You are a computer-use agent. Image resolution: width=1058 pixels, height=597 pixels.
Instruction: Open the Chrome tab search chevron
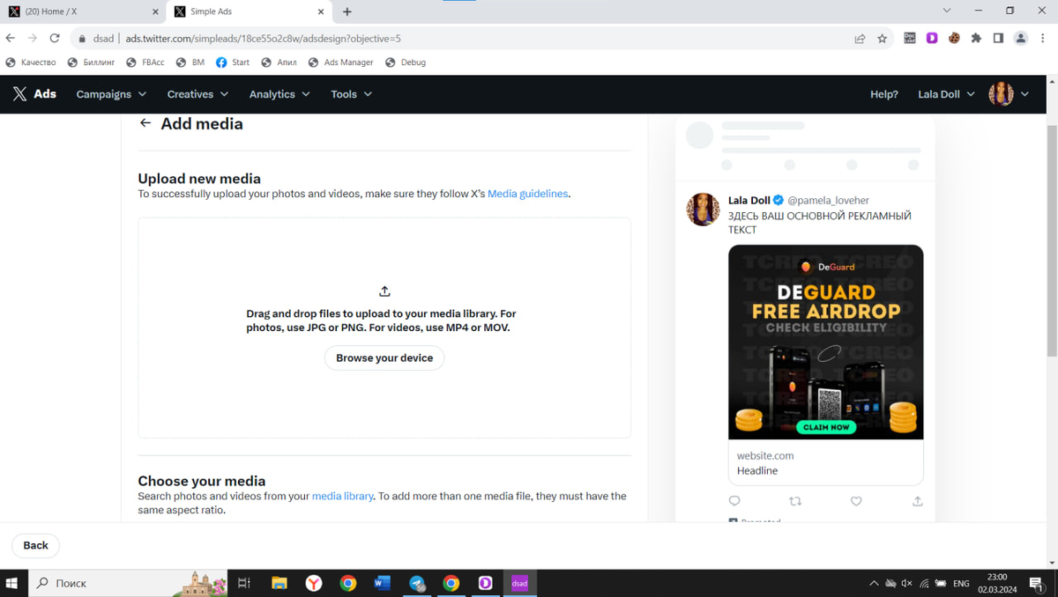click(x=947, y=11)
